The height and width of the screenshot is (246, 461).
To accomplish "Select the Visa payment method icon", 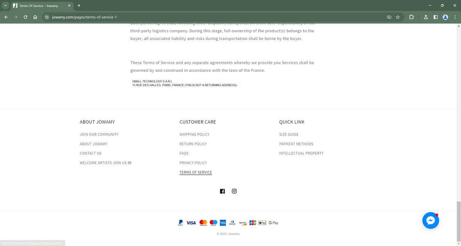I will coord(191,223).
